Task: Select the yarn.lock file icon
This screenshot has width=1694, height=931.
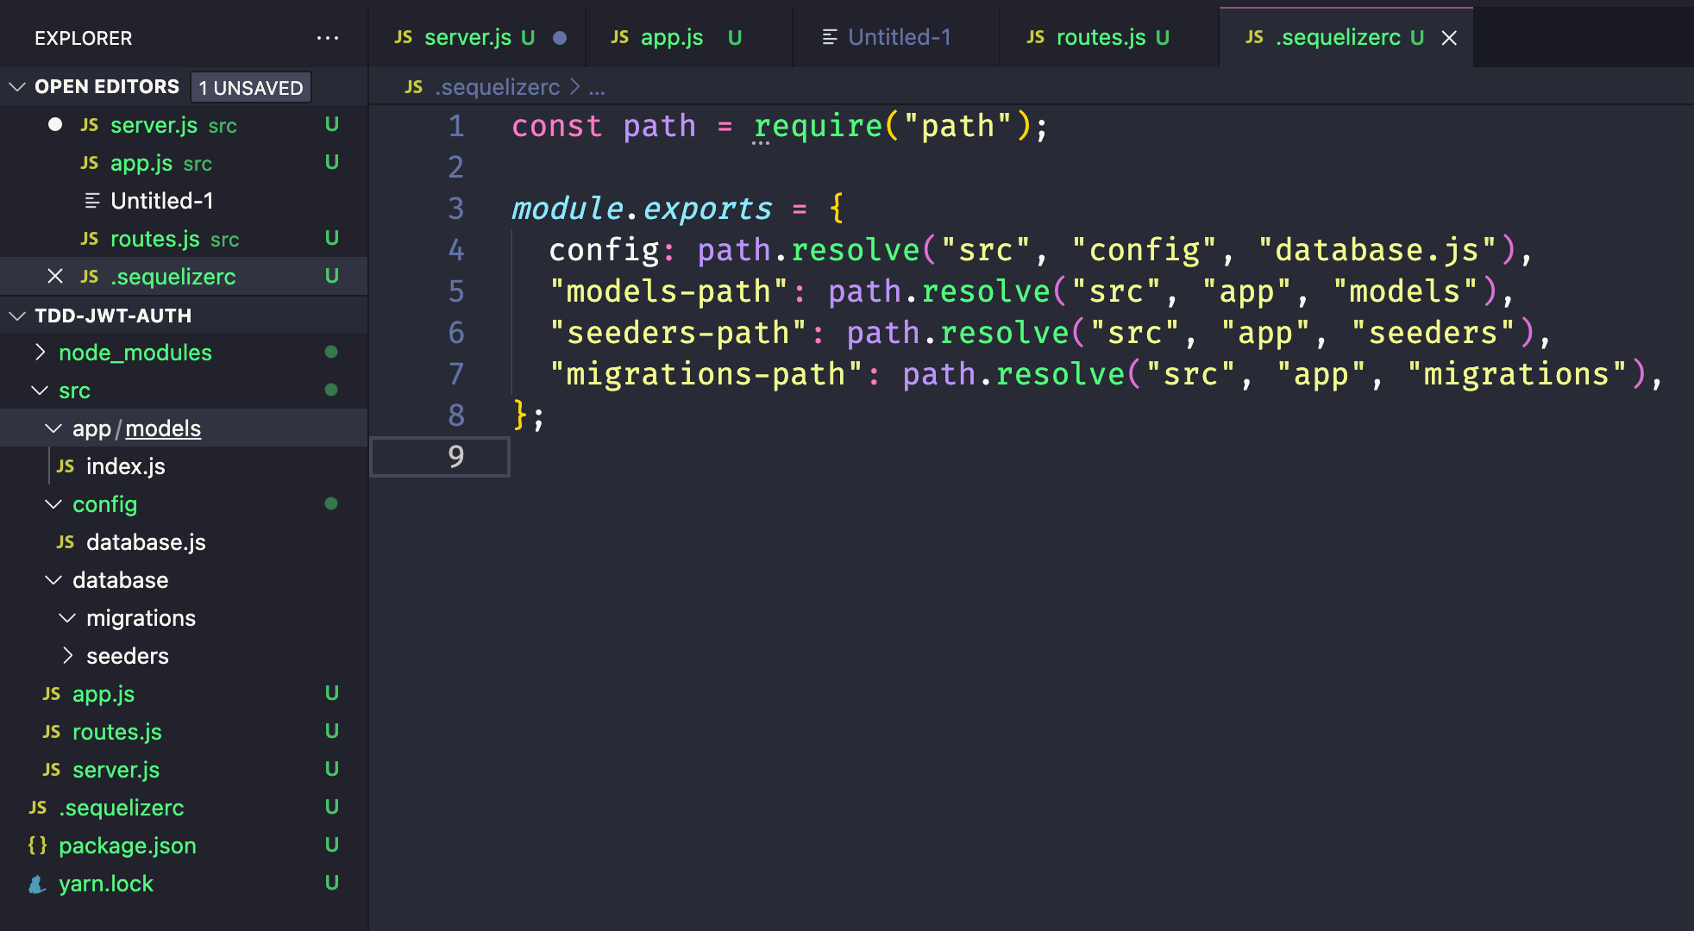Action: pyautogui.click(x=36, y=883)
